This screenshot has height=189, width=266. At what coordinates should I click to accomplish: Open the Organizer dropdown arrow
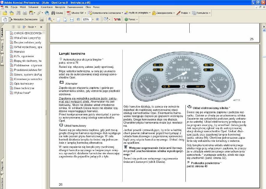pyautogui.click(x=35, y=13)
